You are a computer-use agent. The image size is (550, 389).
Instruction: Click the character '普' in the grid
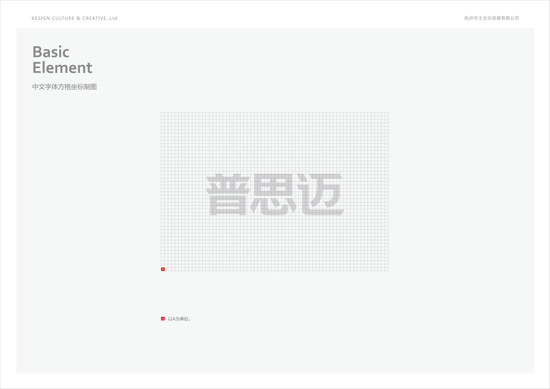pyautogui.click(x=228, y=194)
